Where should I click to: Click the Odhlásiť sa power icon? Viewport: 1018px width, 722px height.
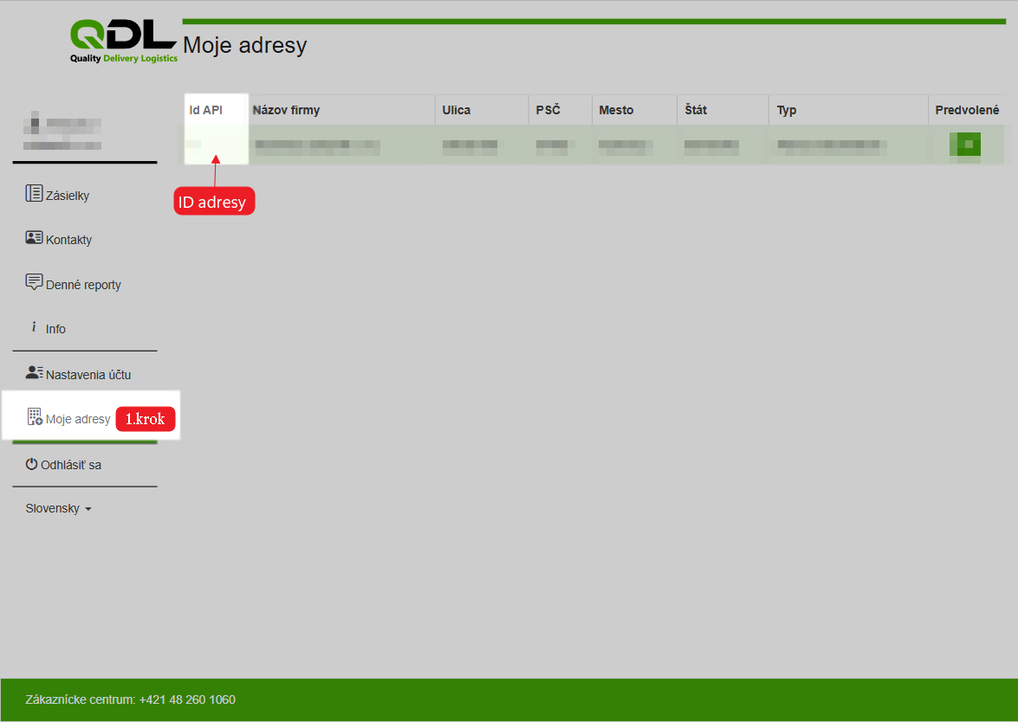click(32, 464)
